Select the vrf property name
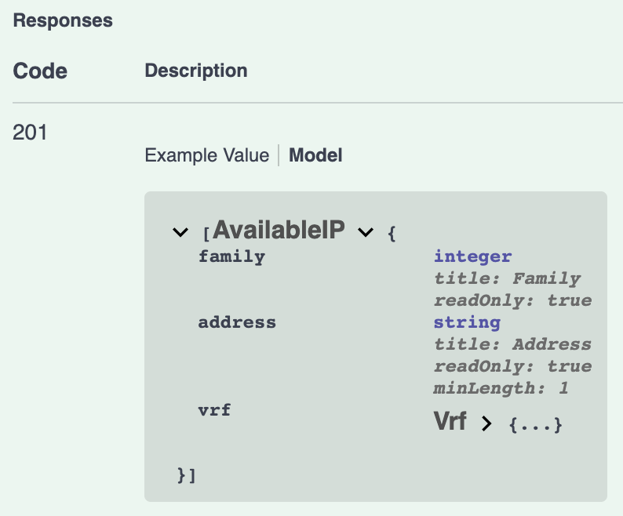The width and height of the screenshot is (623, 516). click(214, 410)
